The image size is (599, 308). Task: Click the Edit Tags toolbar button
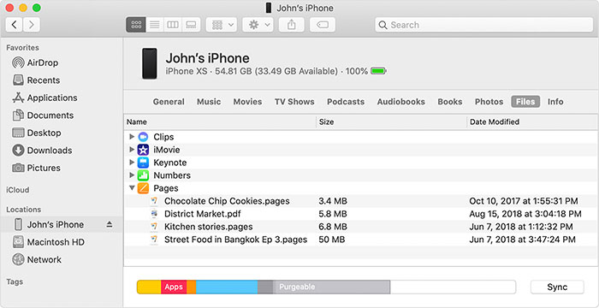323,25
